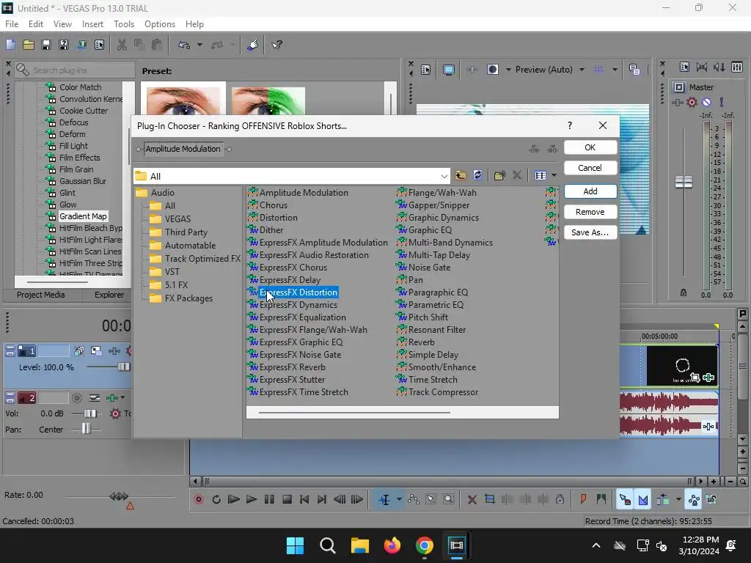The width and height of the screenshot is (751, 563).
Task: Click the What's This help cursor icon
Action: (x=276, y=45)
